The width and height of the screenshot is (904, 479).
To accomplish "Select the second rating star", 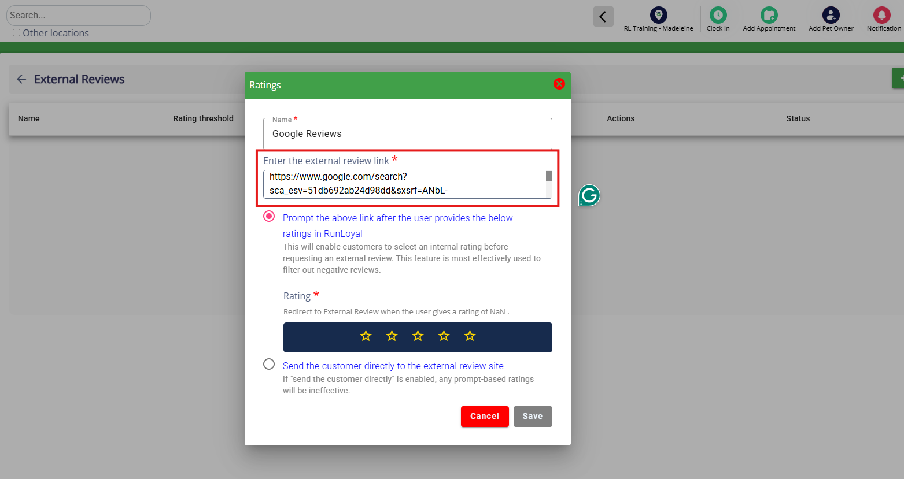I will coord(392,336).
